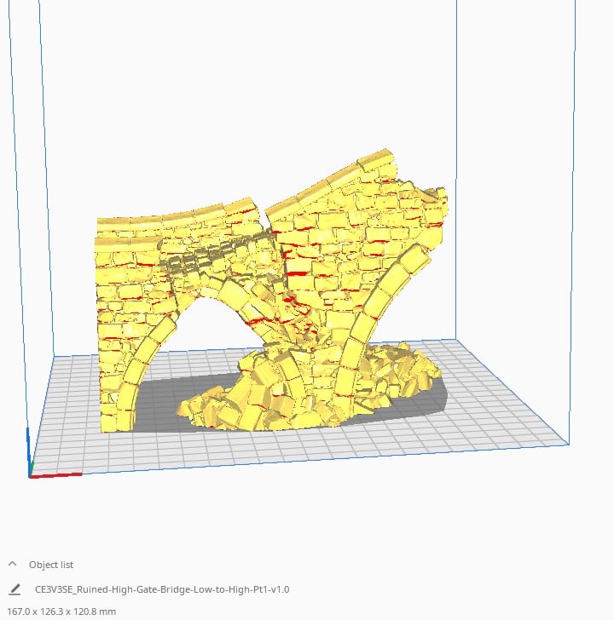This screenshot has width=614, height=620.
Task: Select the CE3V3SE_Ruined-High-Gate-Bridge job name
Action: (162, 589)
